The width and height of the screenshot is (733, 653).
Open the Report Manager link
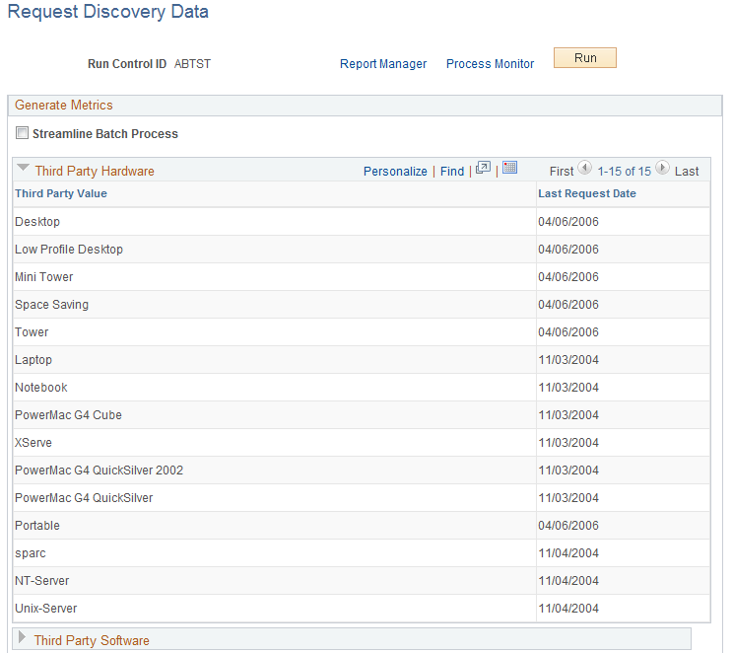click(x=383, y=64)
